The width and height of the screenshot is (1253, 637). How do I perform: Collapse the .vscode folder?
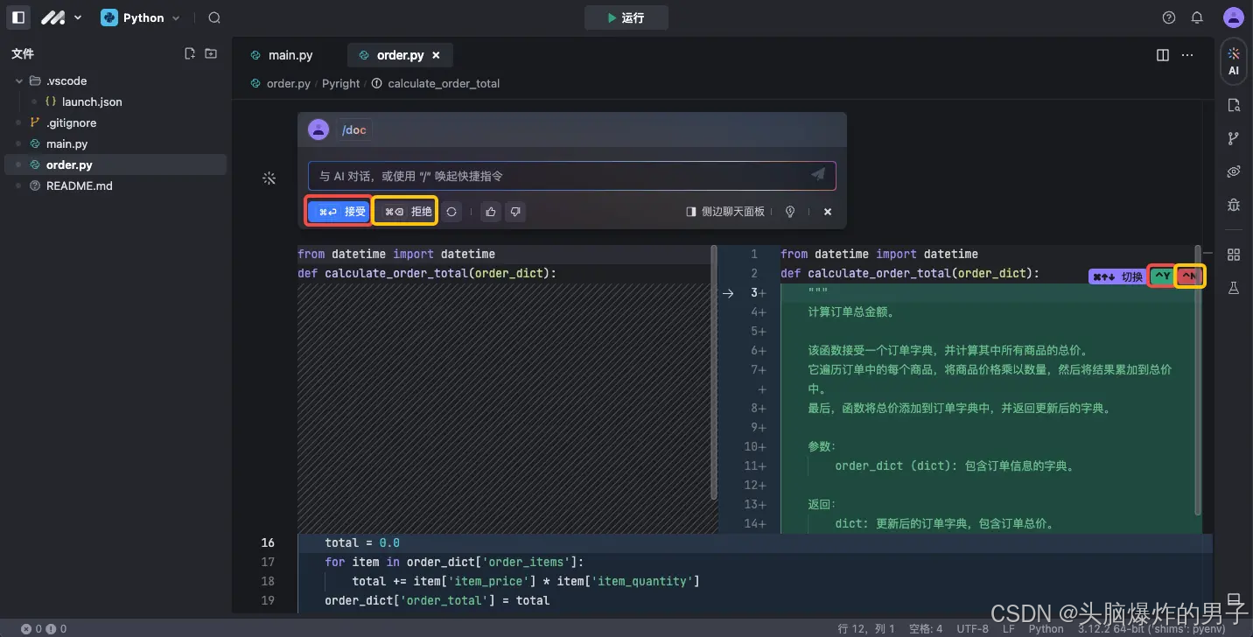pyautogui.click(x=19, y=80)
